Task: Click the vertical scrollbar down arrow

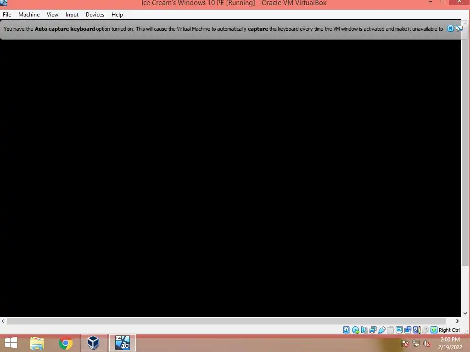Action: pyautogui.click(x=465, y=313)
